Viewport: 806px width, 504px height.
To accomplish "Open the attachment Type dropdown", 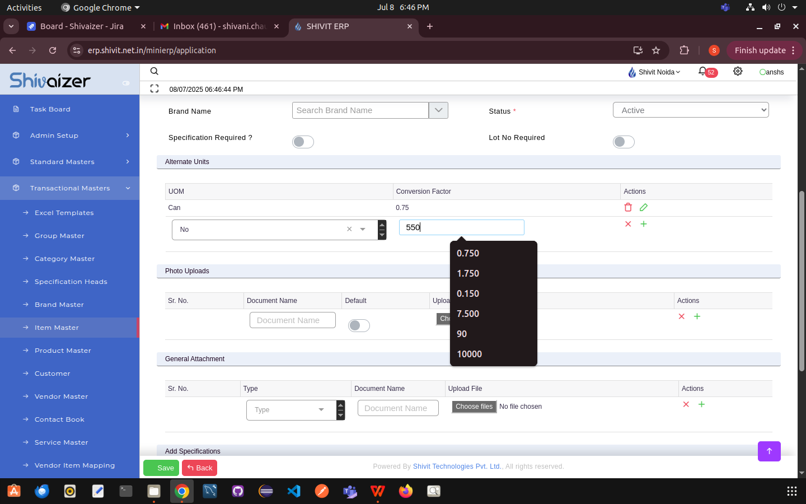I will pyautogui.click(x=290, y=410).
